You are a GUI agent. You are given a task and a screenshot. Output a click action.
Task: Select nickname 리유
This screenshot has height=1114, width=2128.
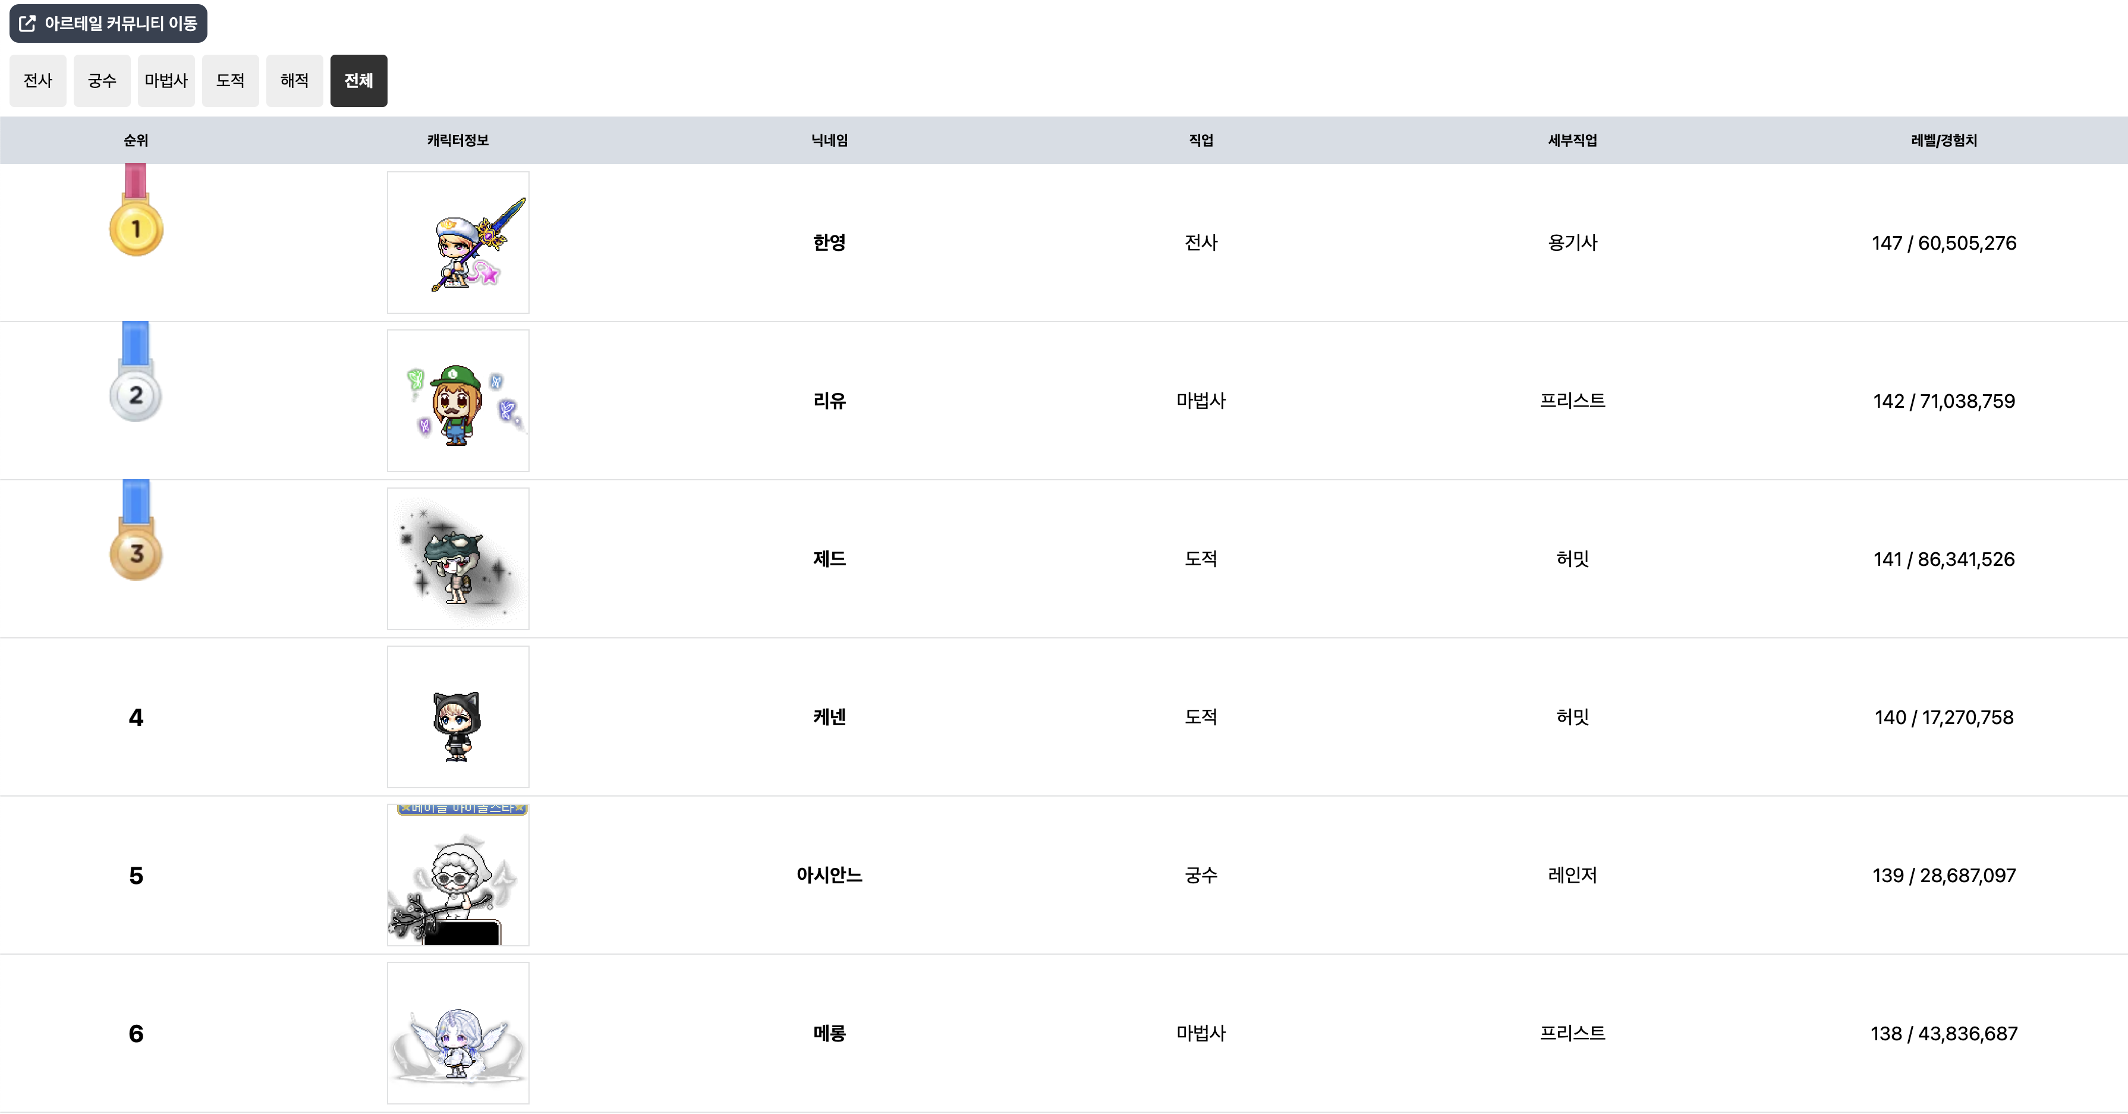click(829, 401)
